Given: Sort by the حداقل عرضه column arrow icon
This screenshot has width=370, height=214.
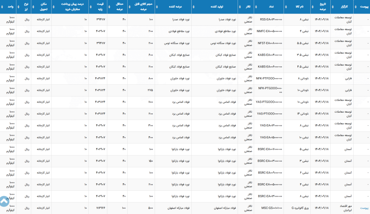Looking at the screenshot, I should click(109, 7).
